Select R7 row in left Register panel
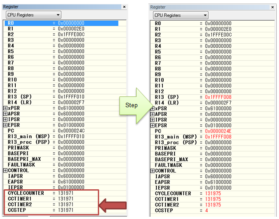 [65, 63]
